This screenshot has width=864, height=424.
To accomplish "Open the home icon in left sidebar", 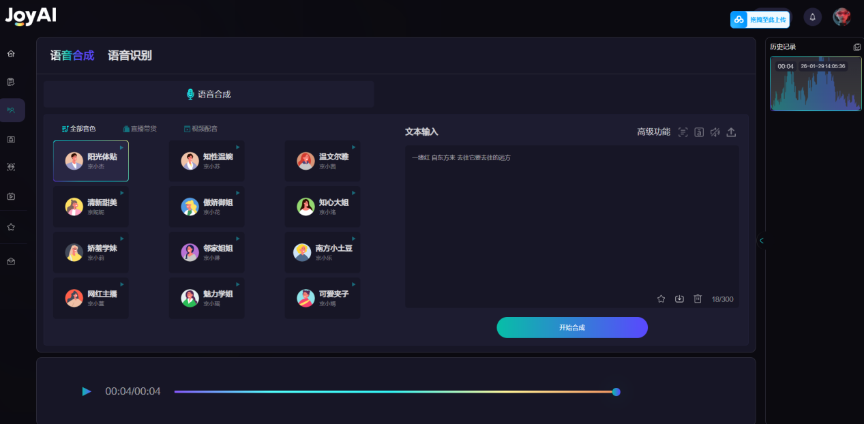I will (11, 53).
